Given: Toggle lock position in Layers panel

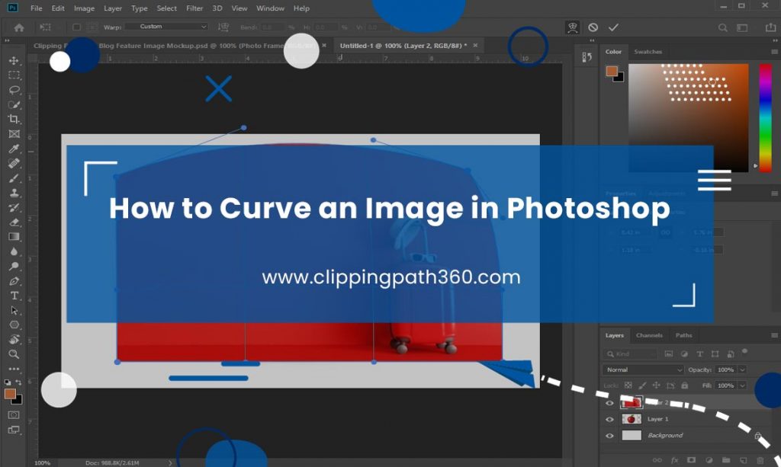Looking at the screenshot, I should coord(657,385).
